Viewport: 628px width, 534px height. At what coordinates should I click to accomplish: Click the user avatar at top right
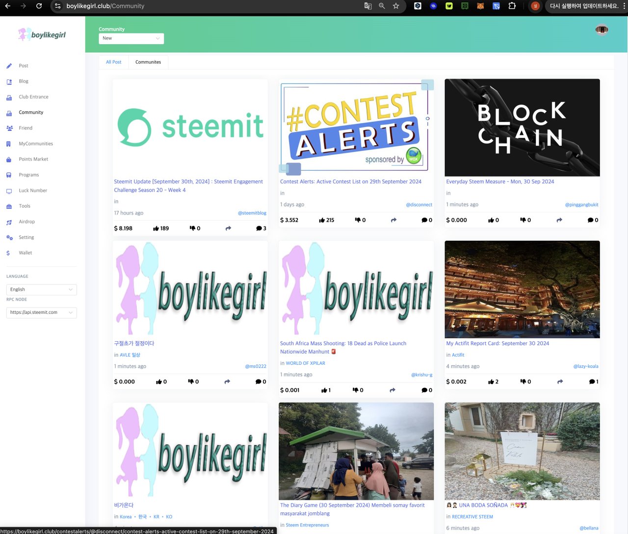pos(602,30)
